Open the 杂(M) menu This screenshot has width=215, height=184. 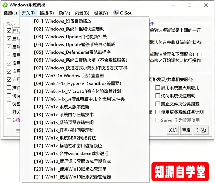64,13
